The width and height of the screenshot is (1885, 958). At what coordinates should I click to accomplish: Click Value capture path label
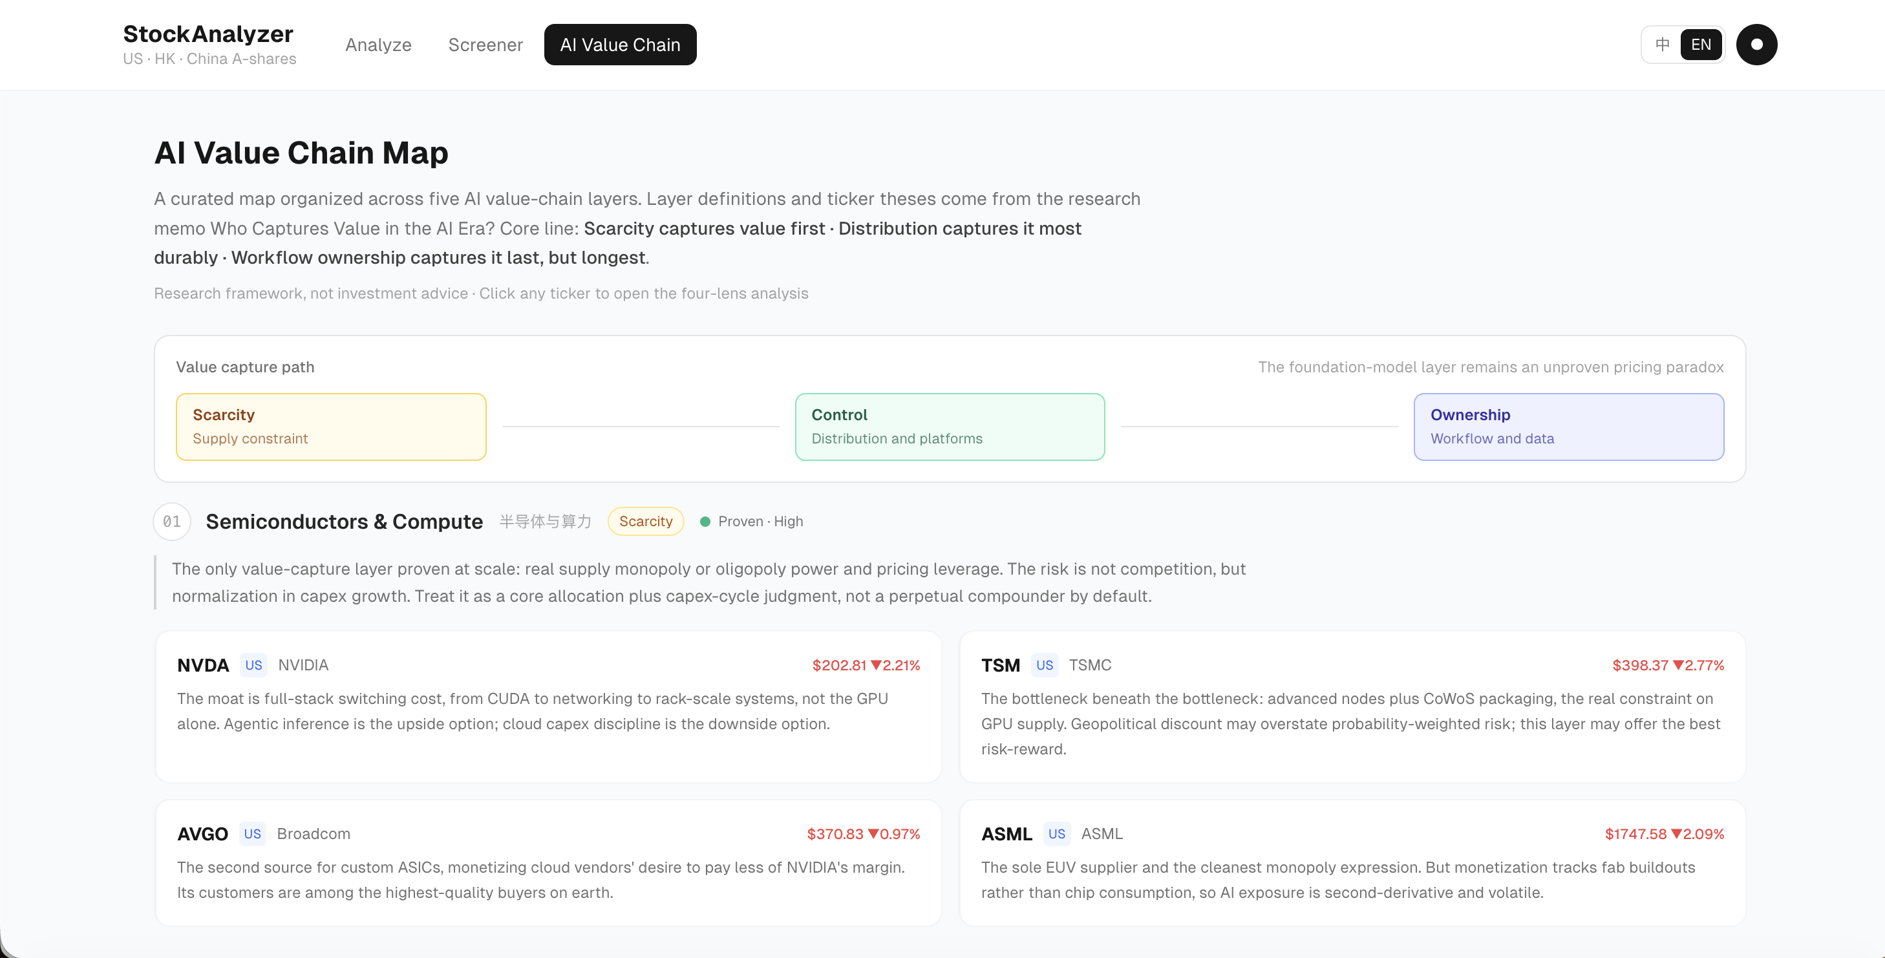point(245,367)
